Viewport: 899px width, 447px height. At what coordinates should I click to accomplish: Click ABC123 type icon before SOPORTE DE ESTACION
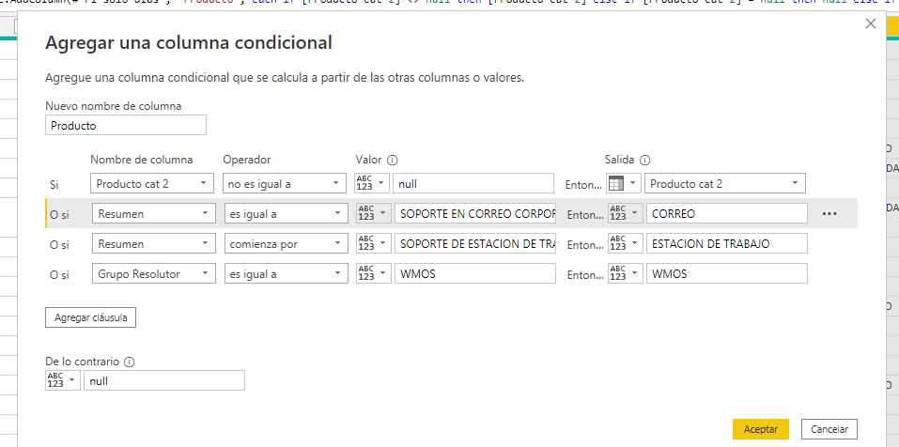(373, 243)
